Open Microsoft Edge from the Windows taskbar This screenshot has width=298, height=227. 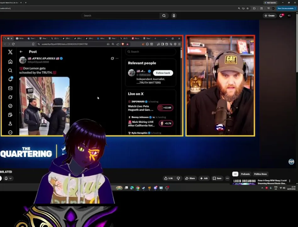coord(132,188)
